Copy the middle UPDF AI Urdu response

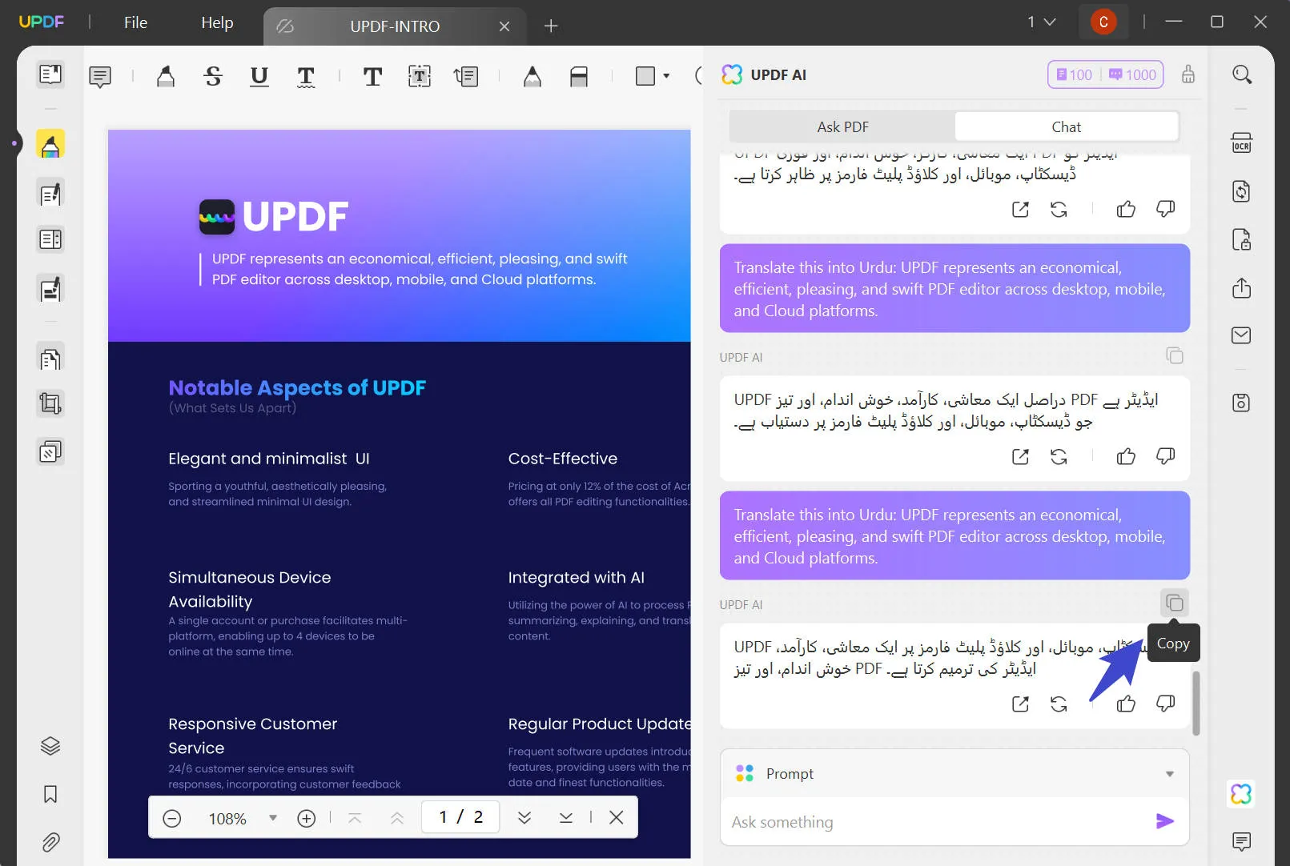(1175, 355)
